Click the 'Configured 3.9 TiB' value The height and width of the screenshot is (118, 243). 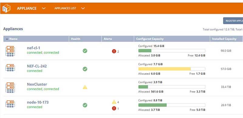coord(150,82)
